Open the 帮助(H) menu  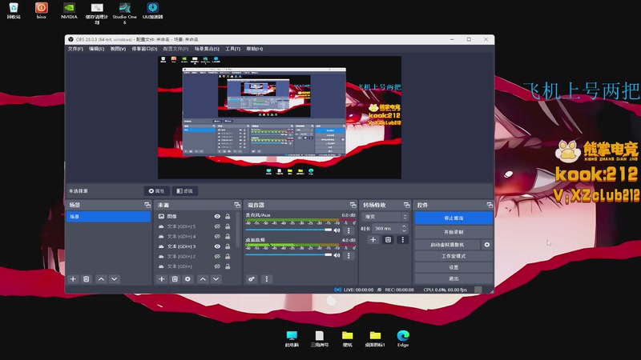(254, 49)
